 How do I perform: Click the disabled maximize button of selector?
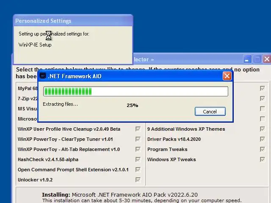click(257, 59)
